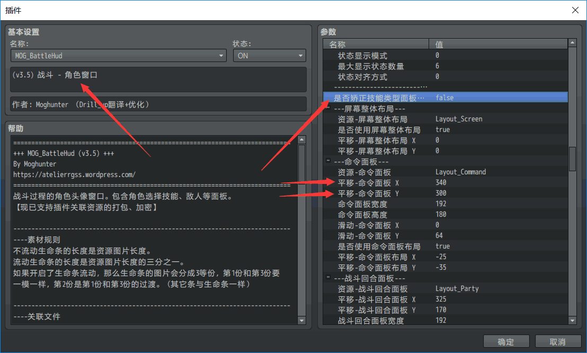Collapse the 战斗回合面板 parameter group
Image resolution: width=587 pixels, height=353 pixels.
[328, 278]
